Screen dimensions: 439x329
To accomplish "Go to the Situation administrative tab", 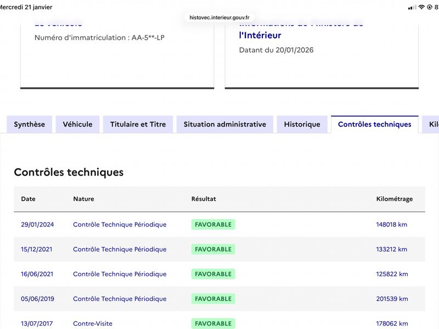I will [x=224, y=124].
